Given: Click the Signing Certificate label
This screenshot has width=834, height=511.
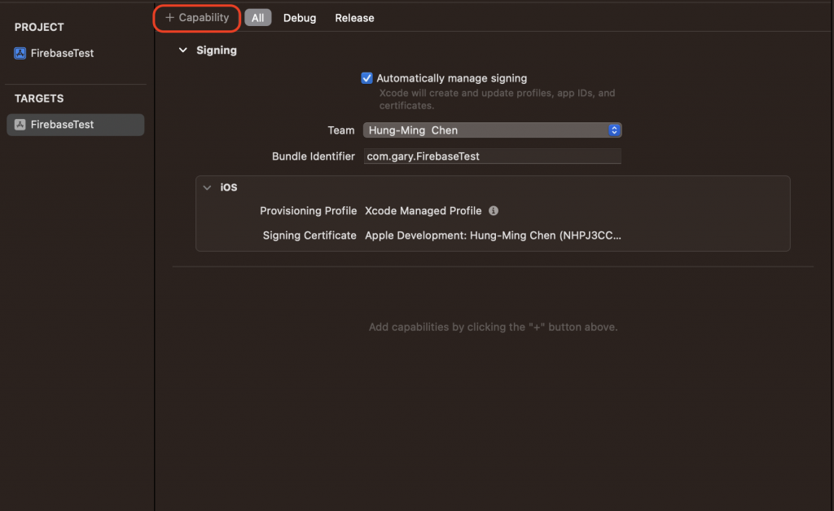Looking at the screenshot, I should click(x=309, y=236).
